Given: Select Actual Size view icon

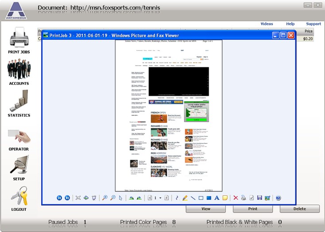Looking at the screenshot, I should [86, 198].
